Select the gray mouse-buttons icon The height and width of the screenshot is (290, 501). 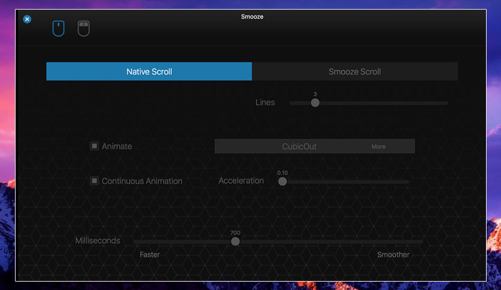click(84, 28)
